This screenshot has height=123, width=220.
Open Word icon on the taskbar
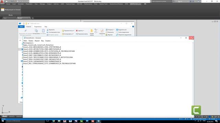(70, 121)
